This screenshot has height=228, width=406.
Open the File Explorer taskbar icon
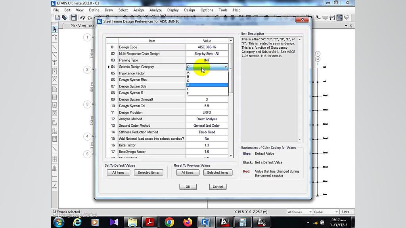click(132, 222)
